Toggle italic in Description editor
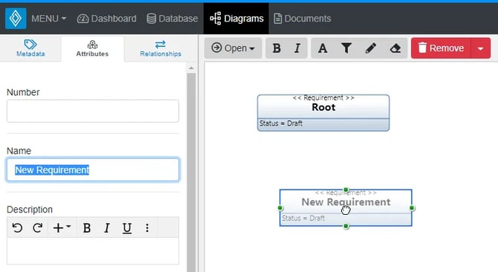Viewport: 498px width, 272px height. click(x=107, y=228)
